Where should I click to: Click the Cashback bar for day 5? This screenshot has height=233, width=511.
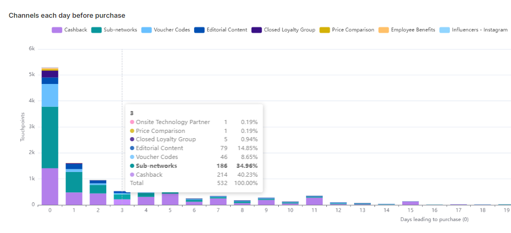pyautogui.click(x=170, y=199)
